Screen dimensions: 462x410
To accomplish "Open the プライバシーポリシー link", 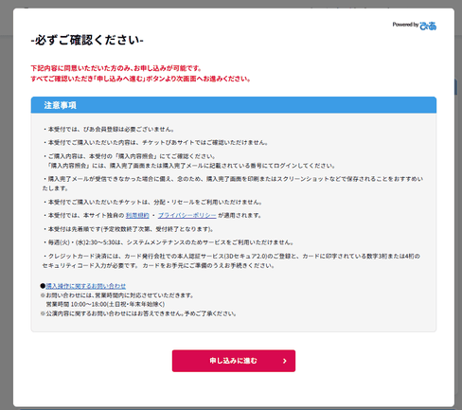I will (187, 215).
